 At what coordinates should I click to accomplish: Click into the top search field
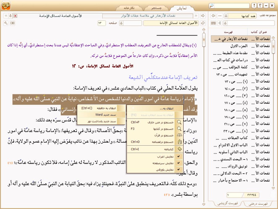[x=232, y=6]
